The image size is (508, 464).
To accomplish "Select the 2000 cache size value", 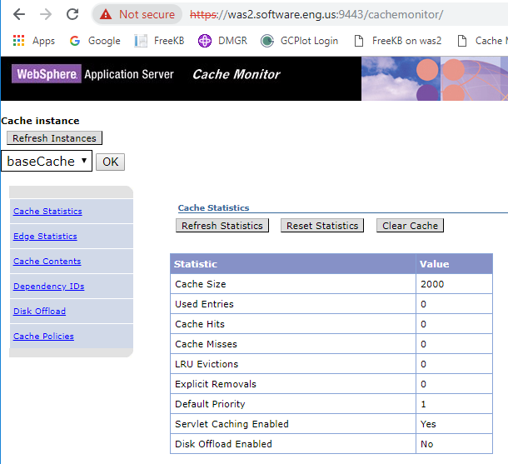I will pyautogui.click(x=432, y=284).
